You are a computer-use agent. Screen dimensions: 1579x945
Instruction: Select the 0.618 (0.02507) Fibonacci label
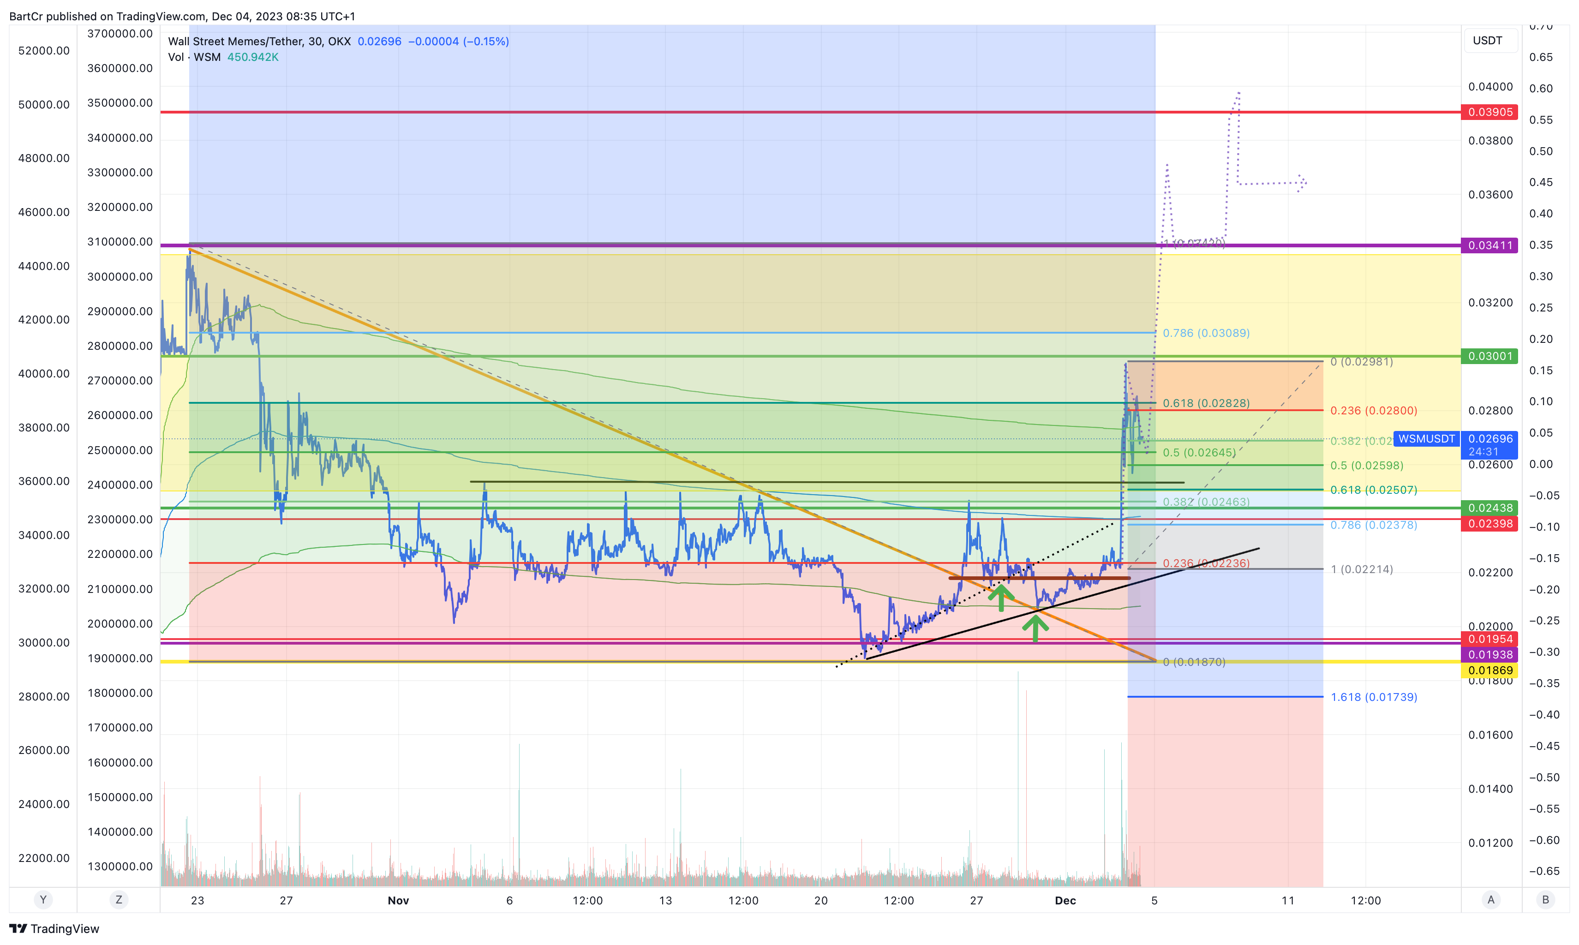pyautogui.click(x=1373, y=490)
